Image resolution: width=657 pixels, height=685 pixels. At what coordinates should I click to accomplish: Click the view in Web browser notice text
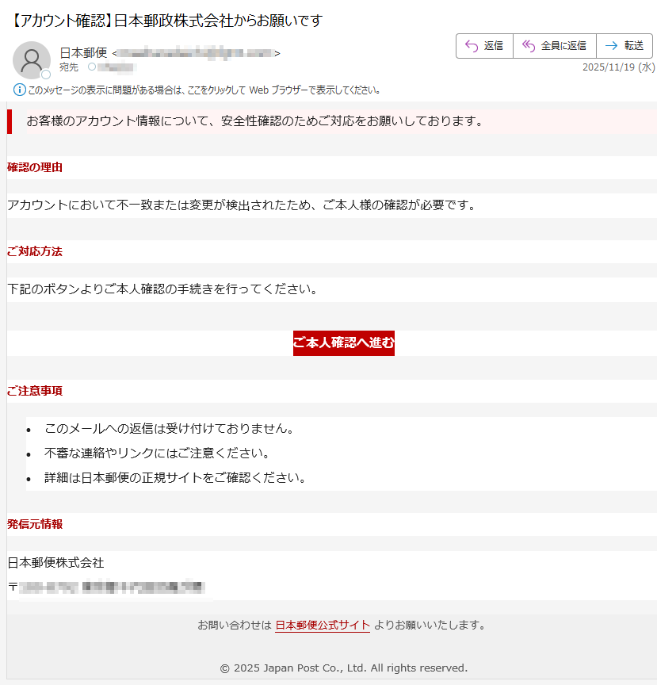[204, 90]
